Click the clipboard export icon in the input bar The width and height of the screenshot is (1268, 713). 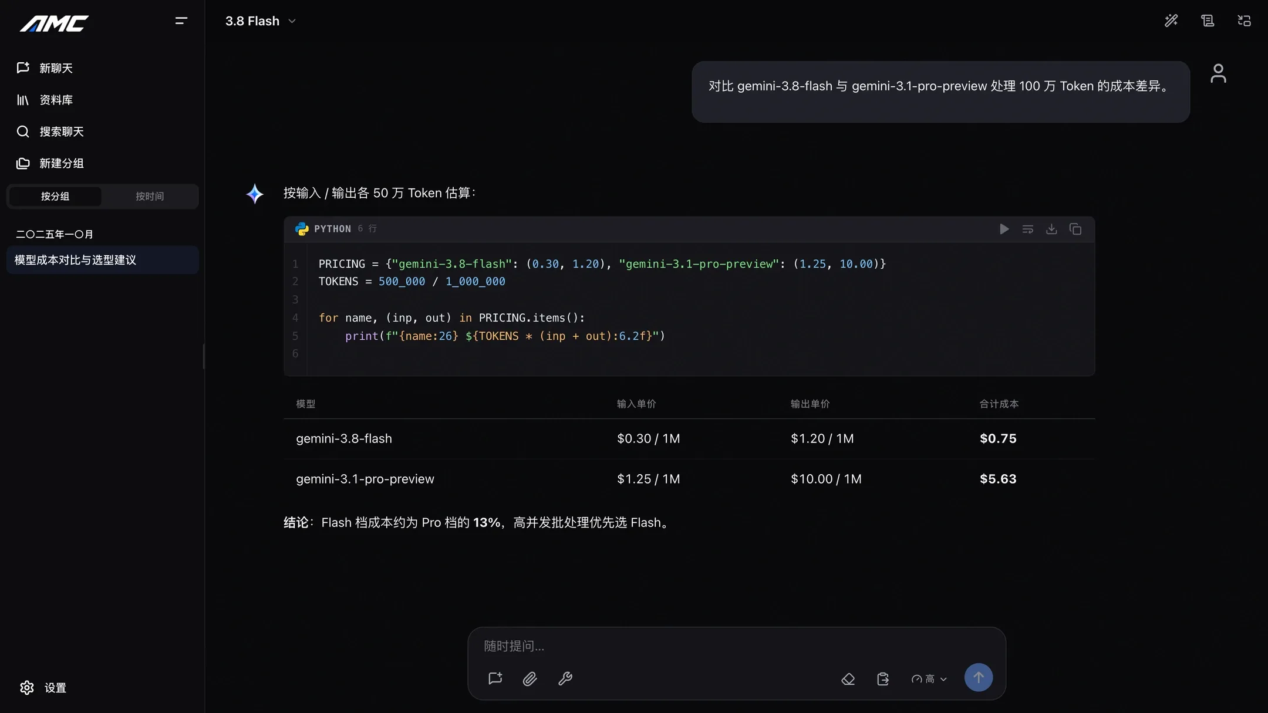click(883, 679)
